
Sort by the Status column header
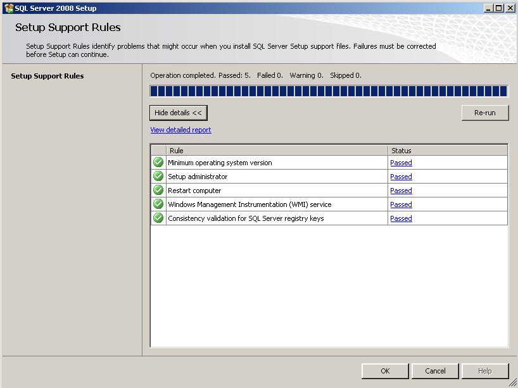tap(448, 151)
